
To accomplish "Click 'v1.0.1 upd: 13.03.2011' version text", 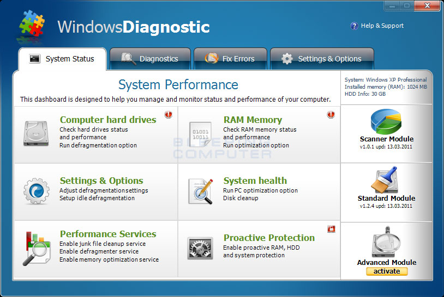I will [x=386, y=147].
